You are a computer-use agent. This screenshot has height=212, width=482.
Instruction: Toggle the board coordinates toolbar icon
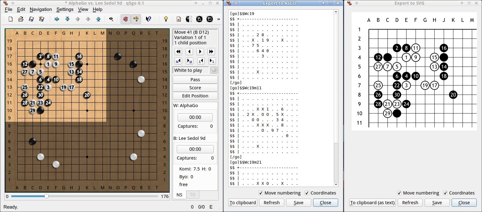tap(136, 19)
